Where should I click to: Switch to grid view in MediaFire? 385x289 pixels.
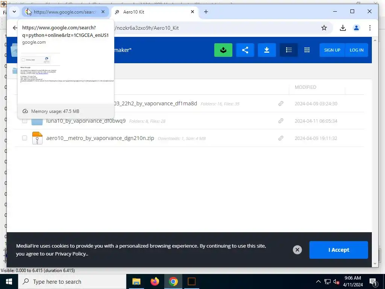click(x=307, y=50)
